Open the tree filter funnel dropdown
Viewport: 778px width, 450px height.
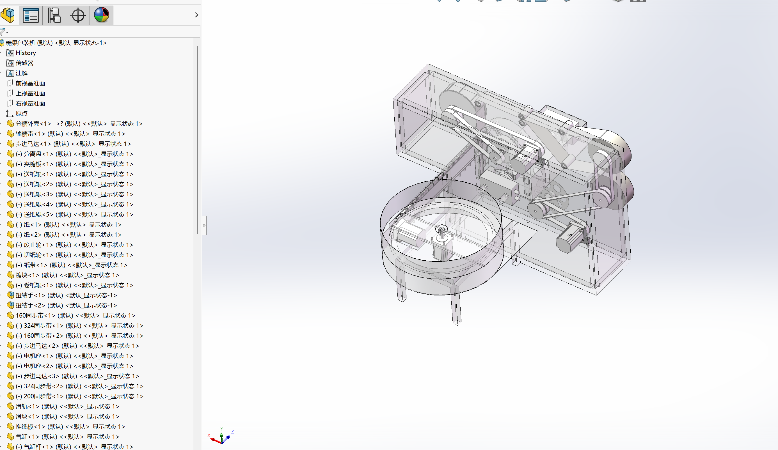tap(4, 32)
